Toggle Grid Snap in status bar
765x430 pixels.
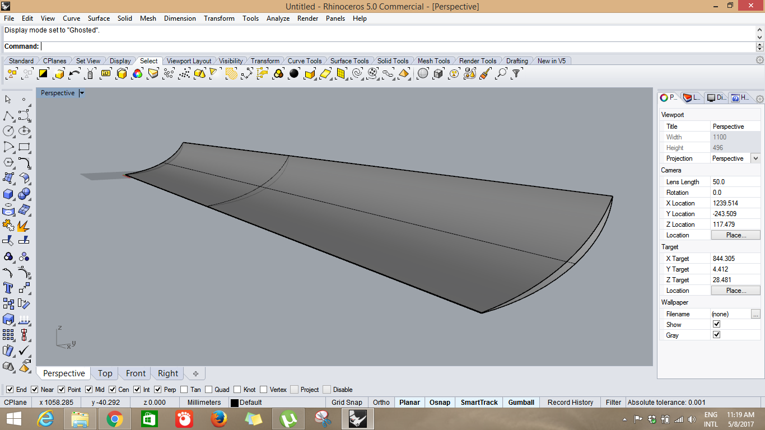point(347,403)
